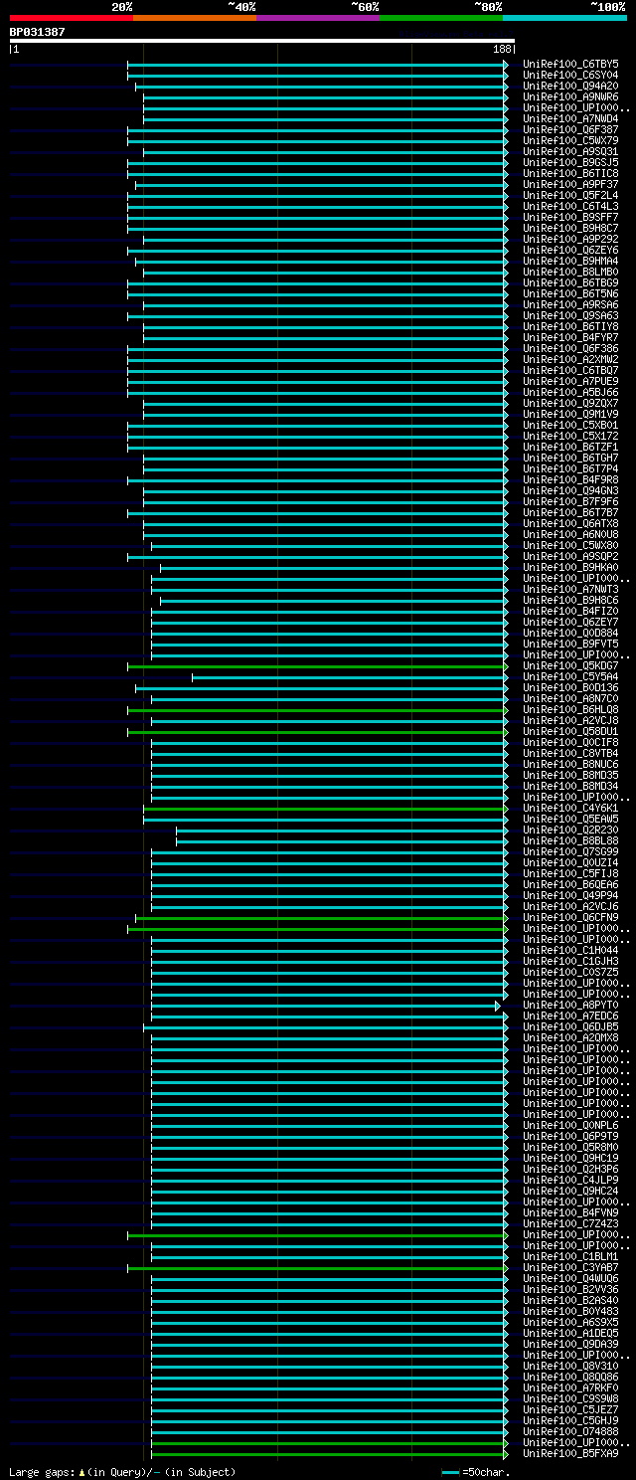Click the UniRef100_B4FYR7 entry

point(570,338)
